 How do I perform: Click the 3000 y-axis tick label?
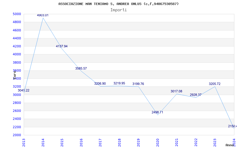pyautogui.click(x=17, y=95)
